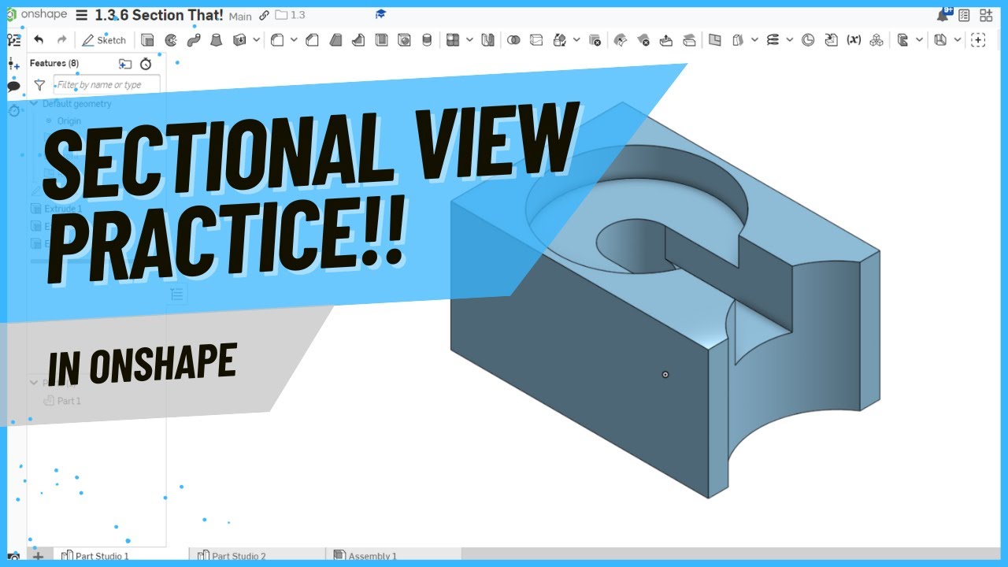Image resolution: width=1008 pixels, height=567 pixels.
Task: Open the Comments speech bubble
Action: click(x=13, y=87)
